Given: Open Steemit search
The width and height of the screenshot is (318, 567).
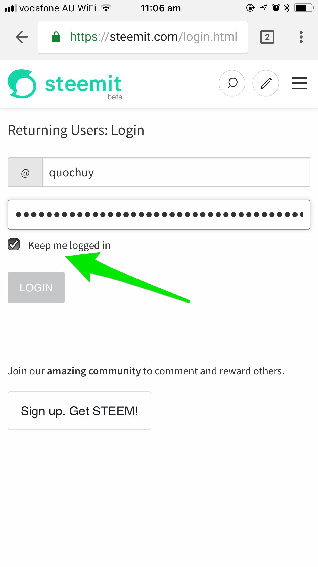Looking at the screenshot, I should (232, 83).
